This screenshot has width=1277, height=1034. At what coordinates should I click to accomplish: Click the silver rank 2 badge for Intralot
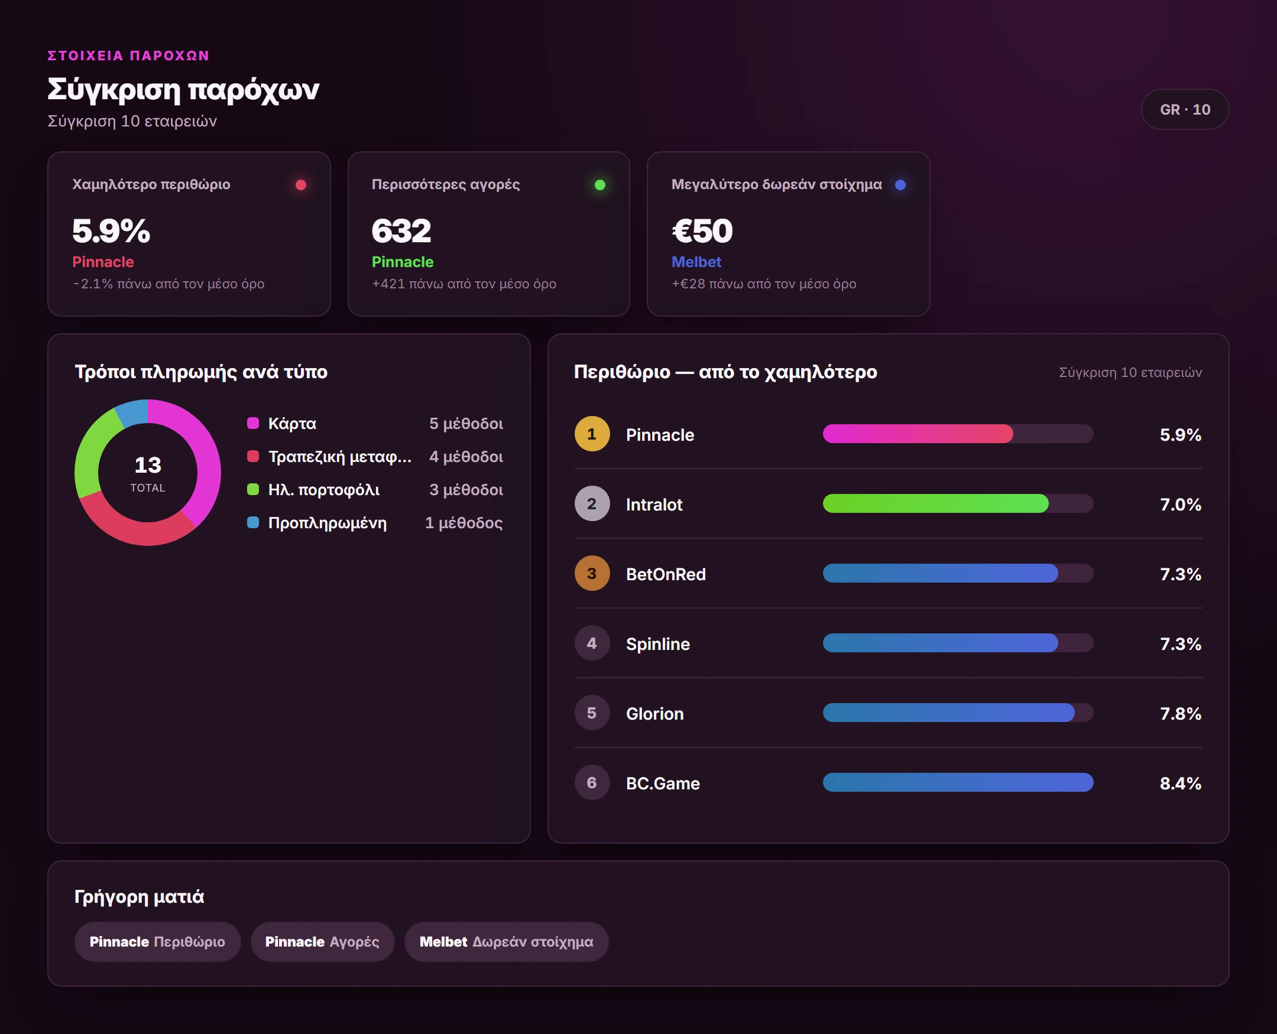pyautogui.click(x=592, y=503)
